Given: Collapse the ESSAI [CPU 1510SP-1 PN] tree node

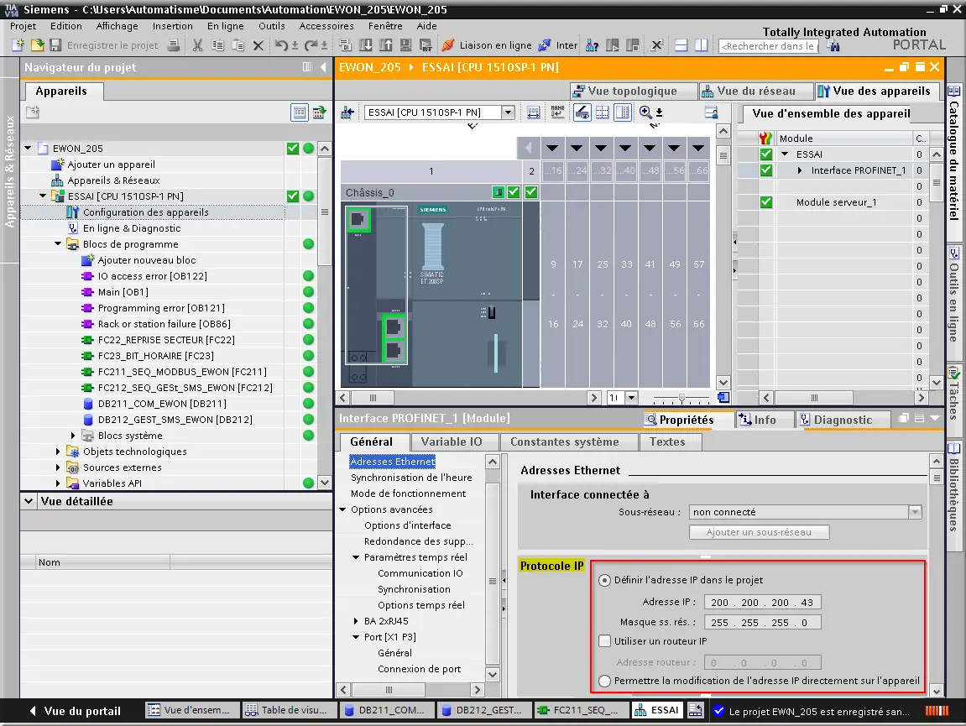Looking at the screenshot, I should [43, 196].
